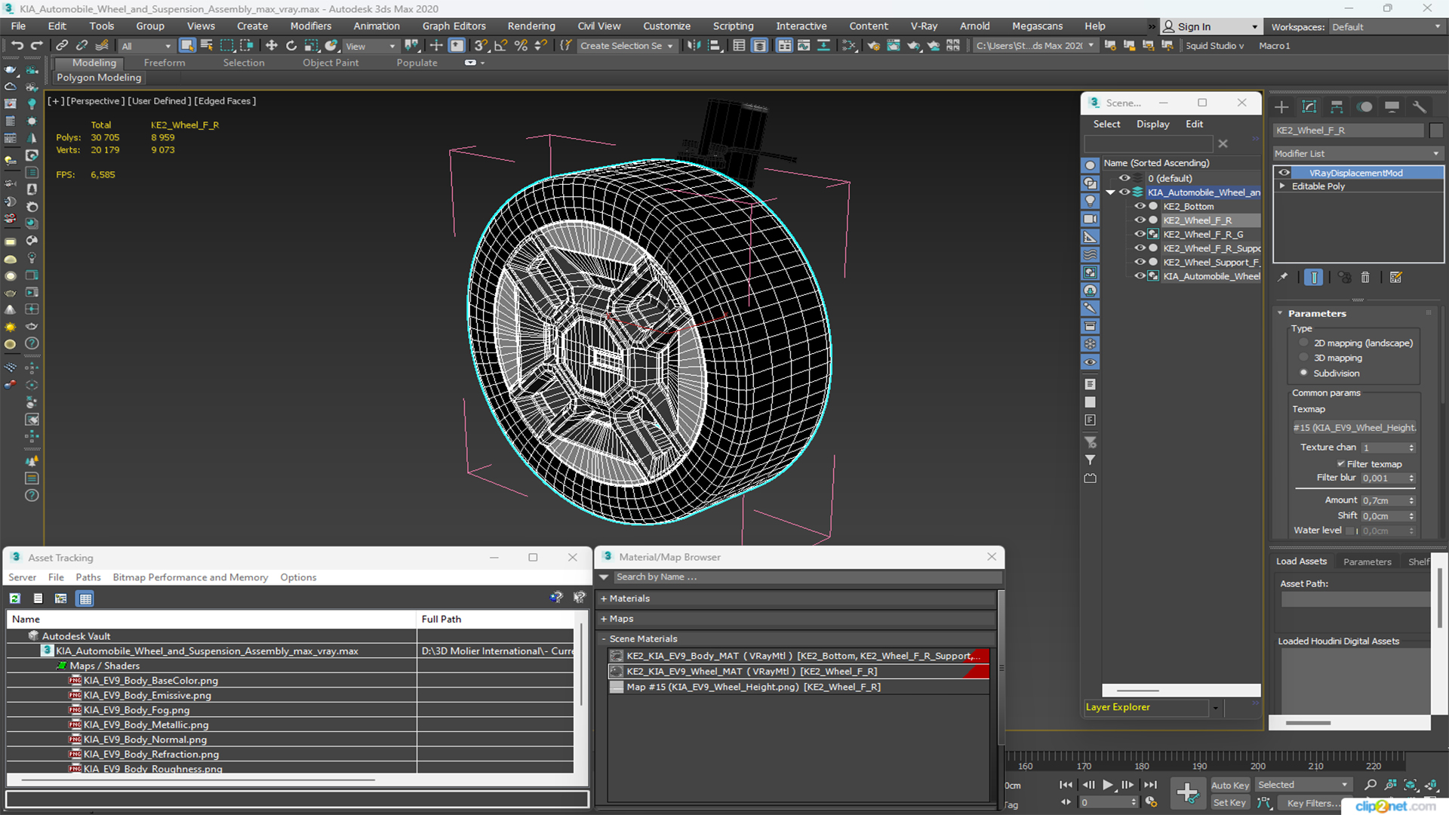Open Select by Name dialog icon
The height and width of the screenshot is (815, 1449).
(207, 46)
